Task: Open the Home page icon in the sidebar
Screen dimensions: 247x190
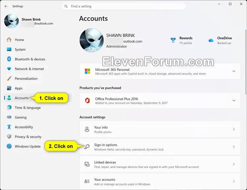Action: [x=9, y=40]
